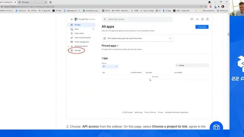The height and width of the screenshot is (137, 244).
Task: Click the Help Scout bookmark
Action: tap(21, 11)
